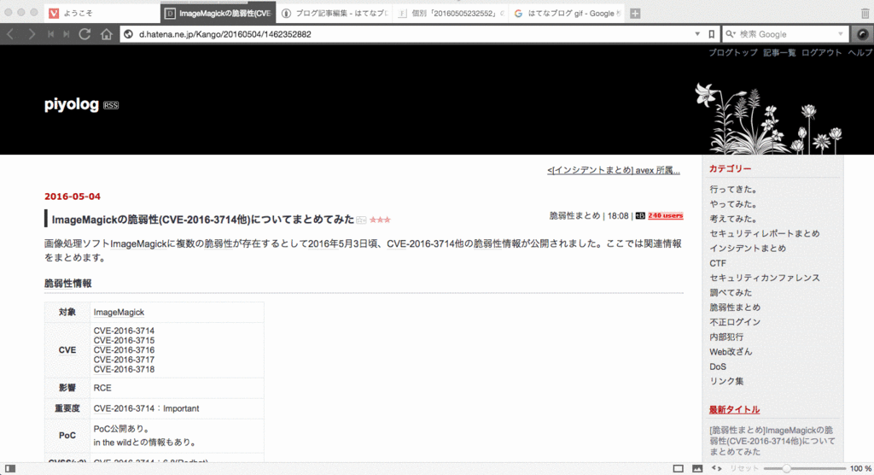The image size is (874, 475).
Task: Click the rewind history button
Action: click(x=50, y=34)
